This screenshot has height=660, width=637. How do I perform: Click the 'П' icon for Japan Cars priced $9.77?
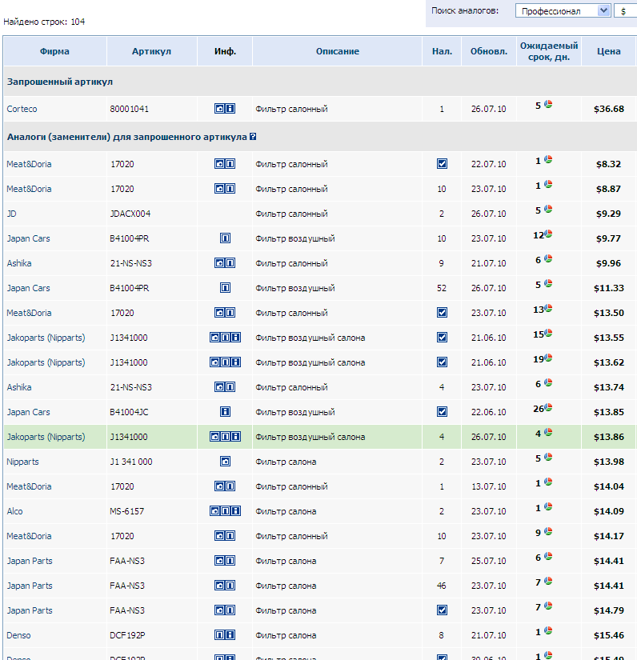[x=225, y=238]
